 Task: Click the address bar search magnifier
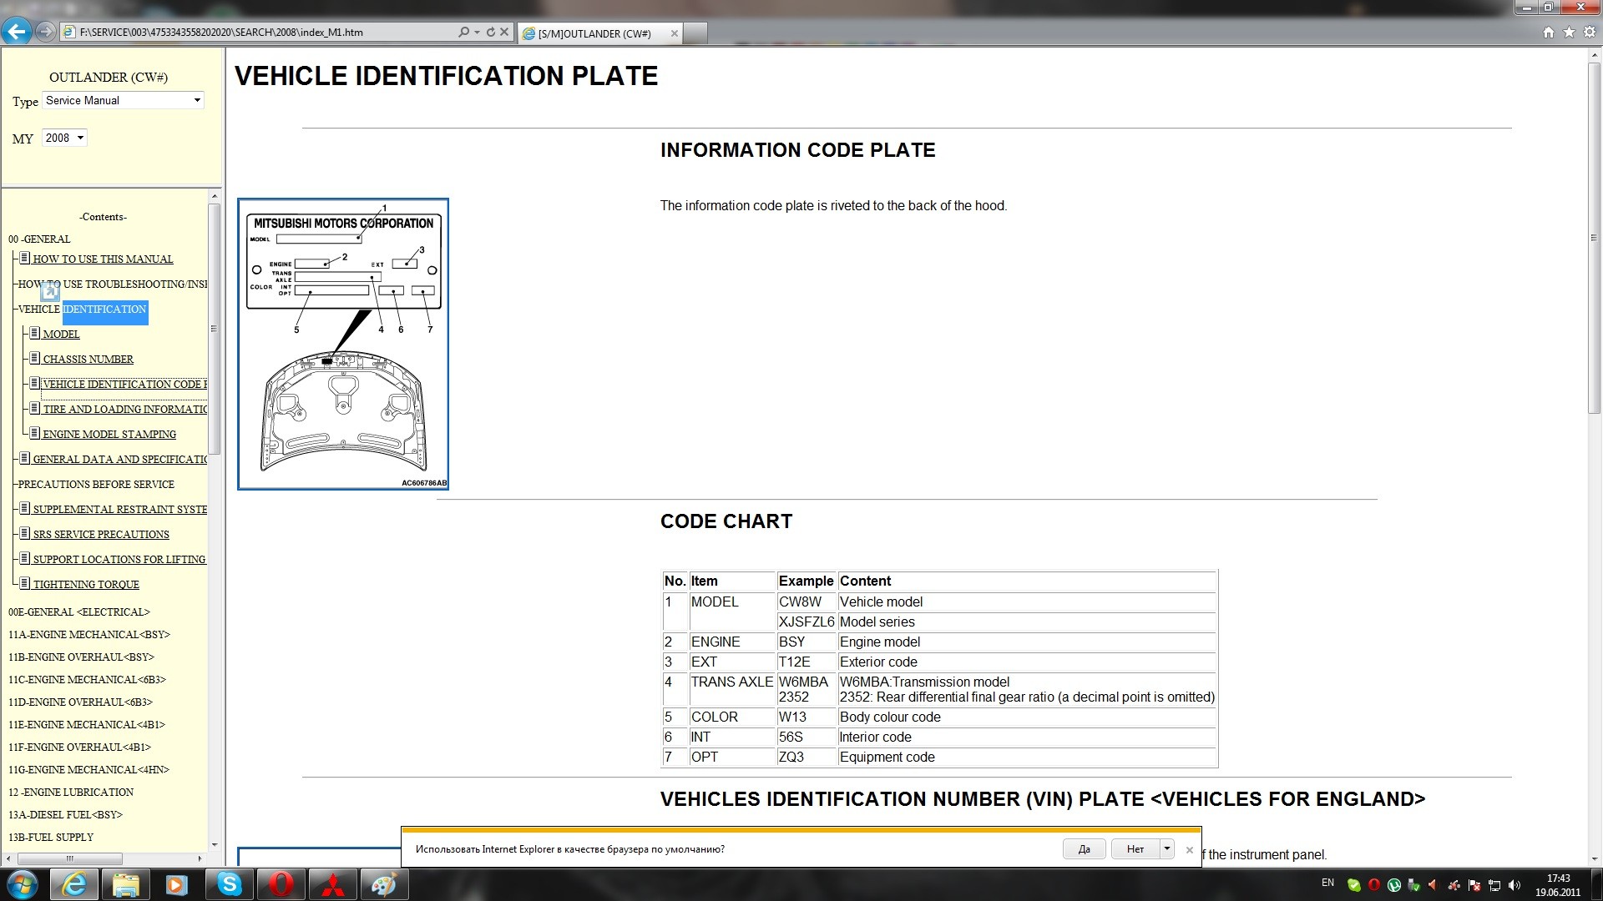(x=463, y=32)
